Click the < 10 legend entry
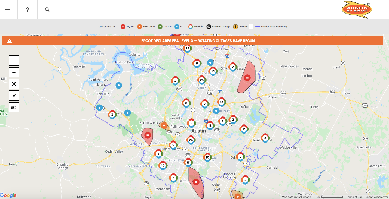 pos(180,27)
